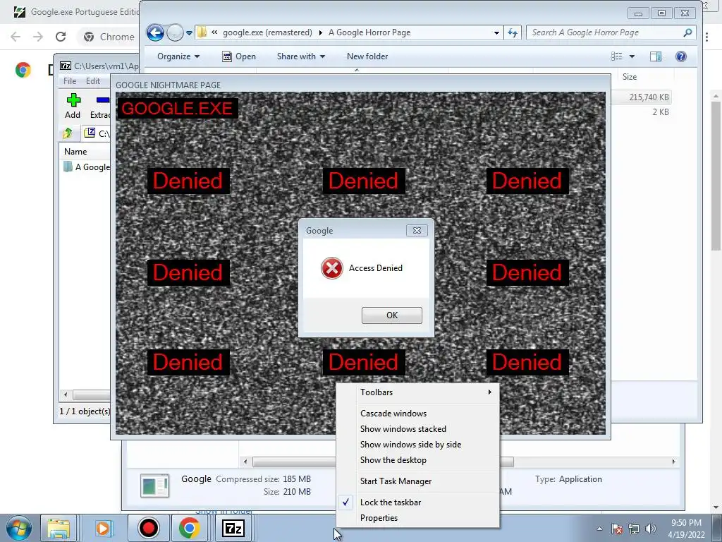The image size is (722, 542).
Task: Click the red error icon in dialog
Action: (332, 268)
